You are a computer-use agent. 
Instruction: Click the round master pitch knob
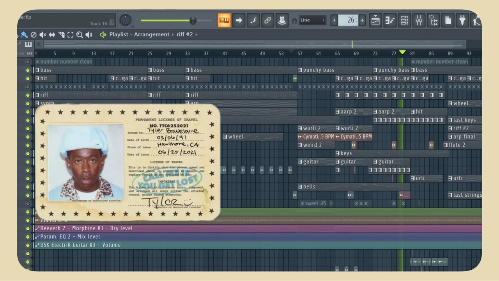point(126,20)
